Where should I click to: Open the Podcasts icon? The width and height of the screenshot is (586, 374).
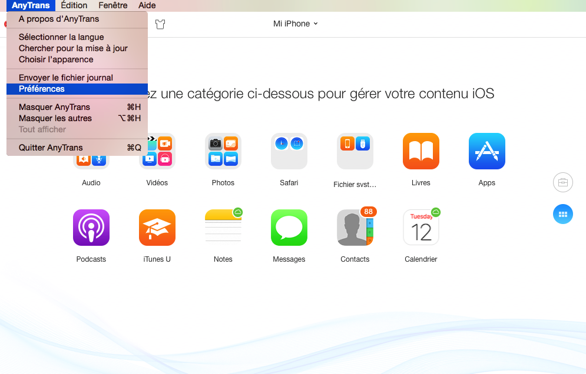91,228
